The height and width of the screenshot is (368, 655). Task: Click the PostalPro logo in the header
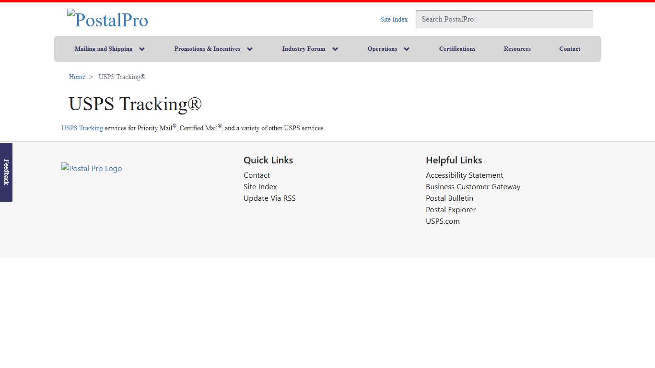click(107, 20)
